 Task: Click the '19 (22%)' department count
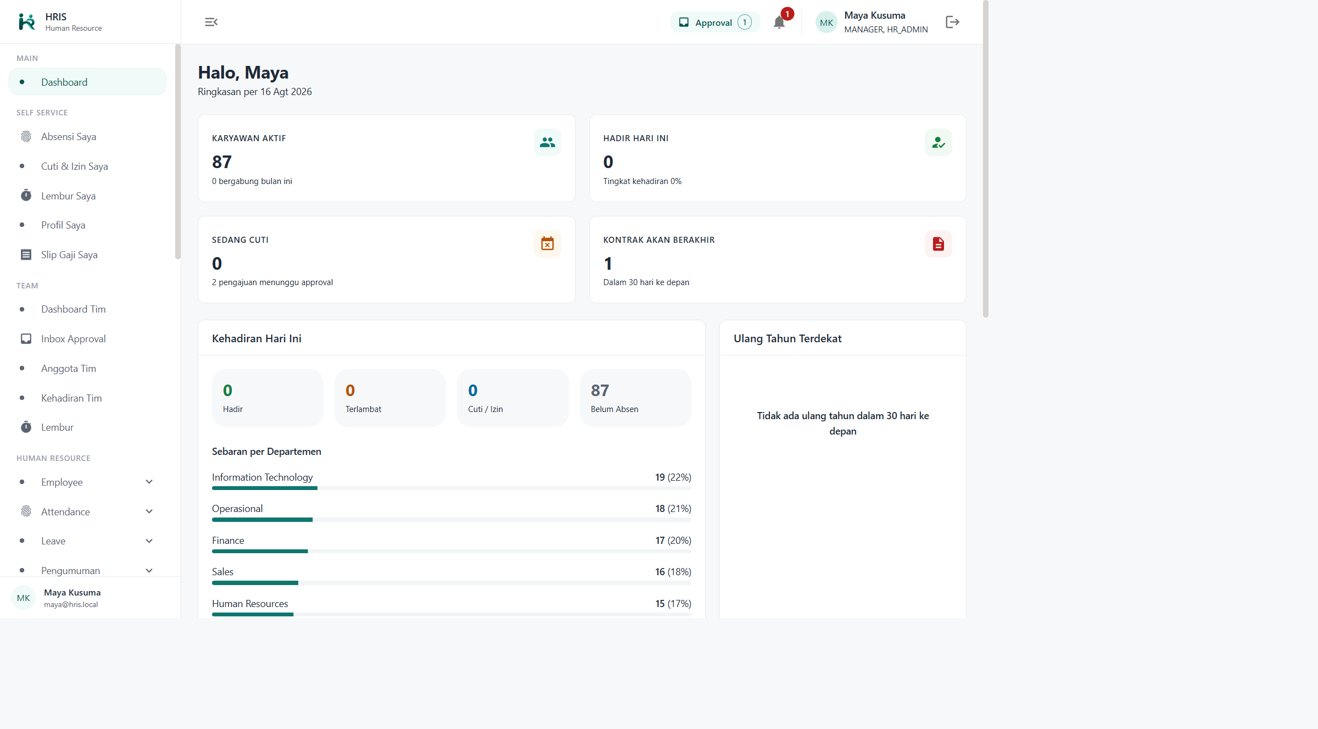coord(673,477)
